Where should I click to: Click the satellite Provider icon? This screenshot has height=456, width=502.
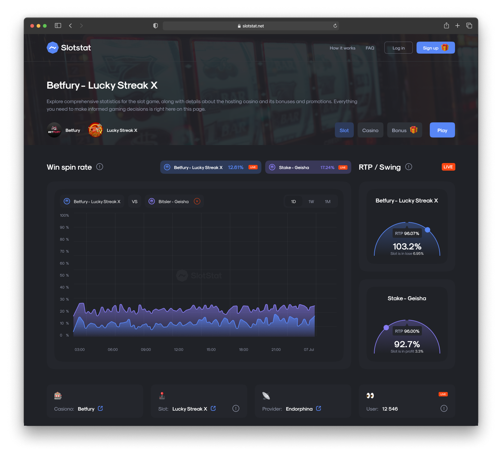(266, 395)
